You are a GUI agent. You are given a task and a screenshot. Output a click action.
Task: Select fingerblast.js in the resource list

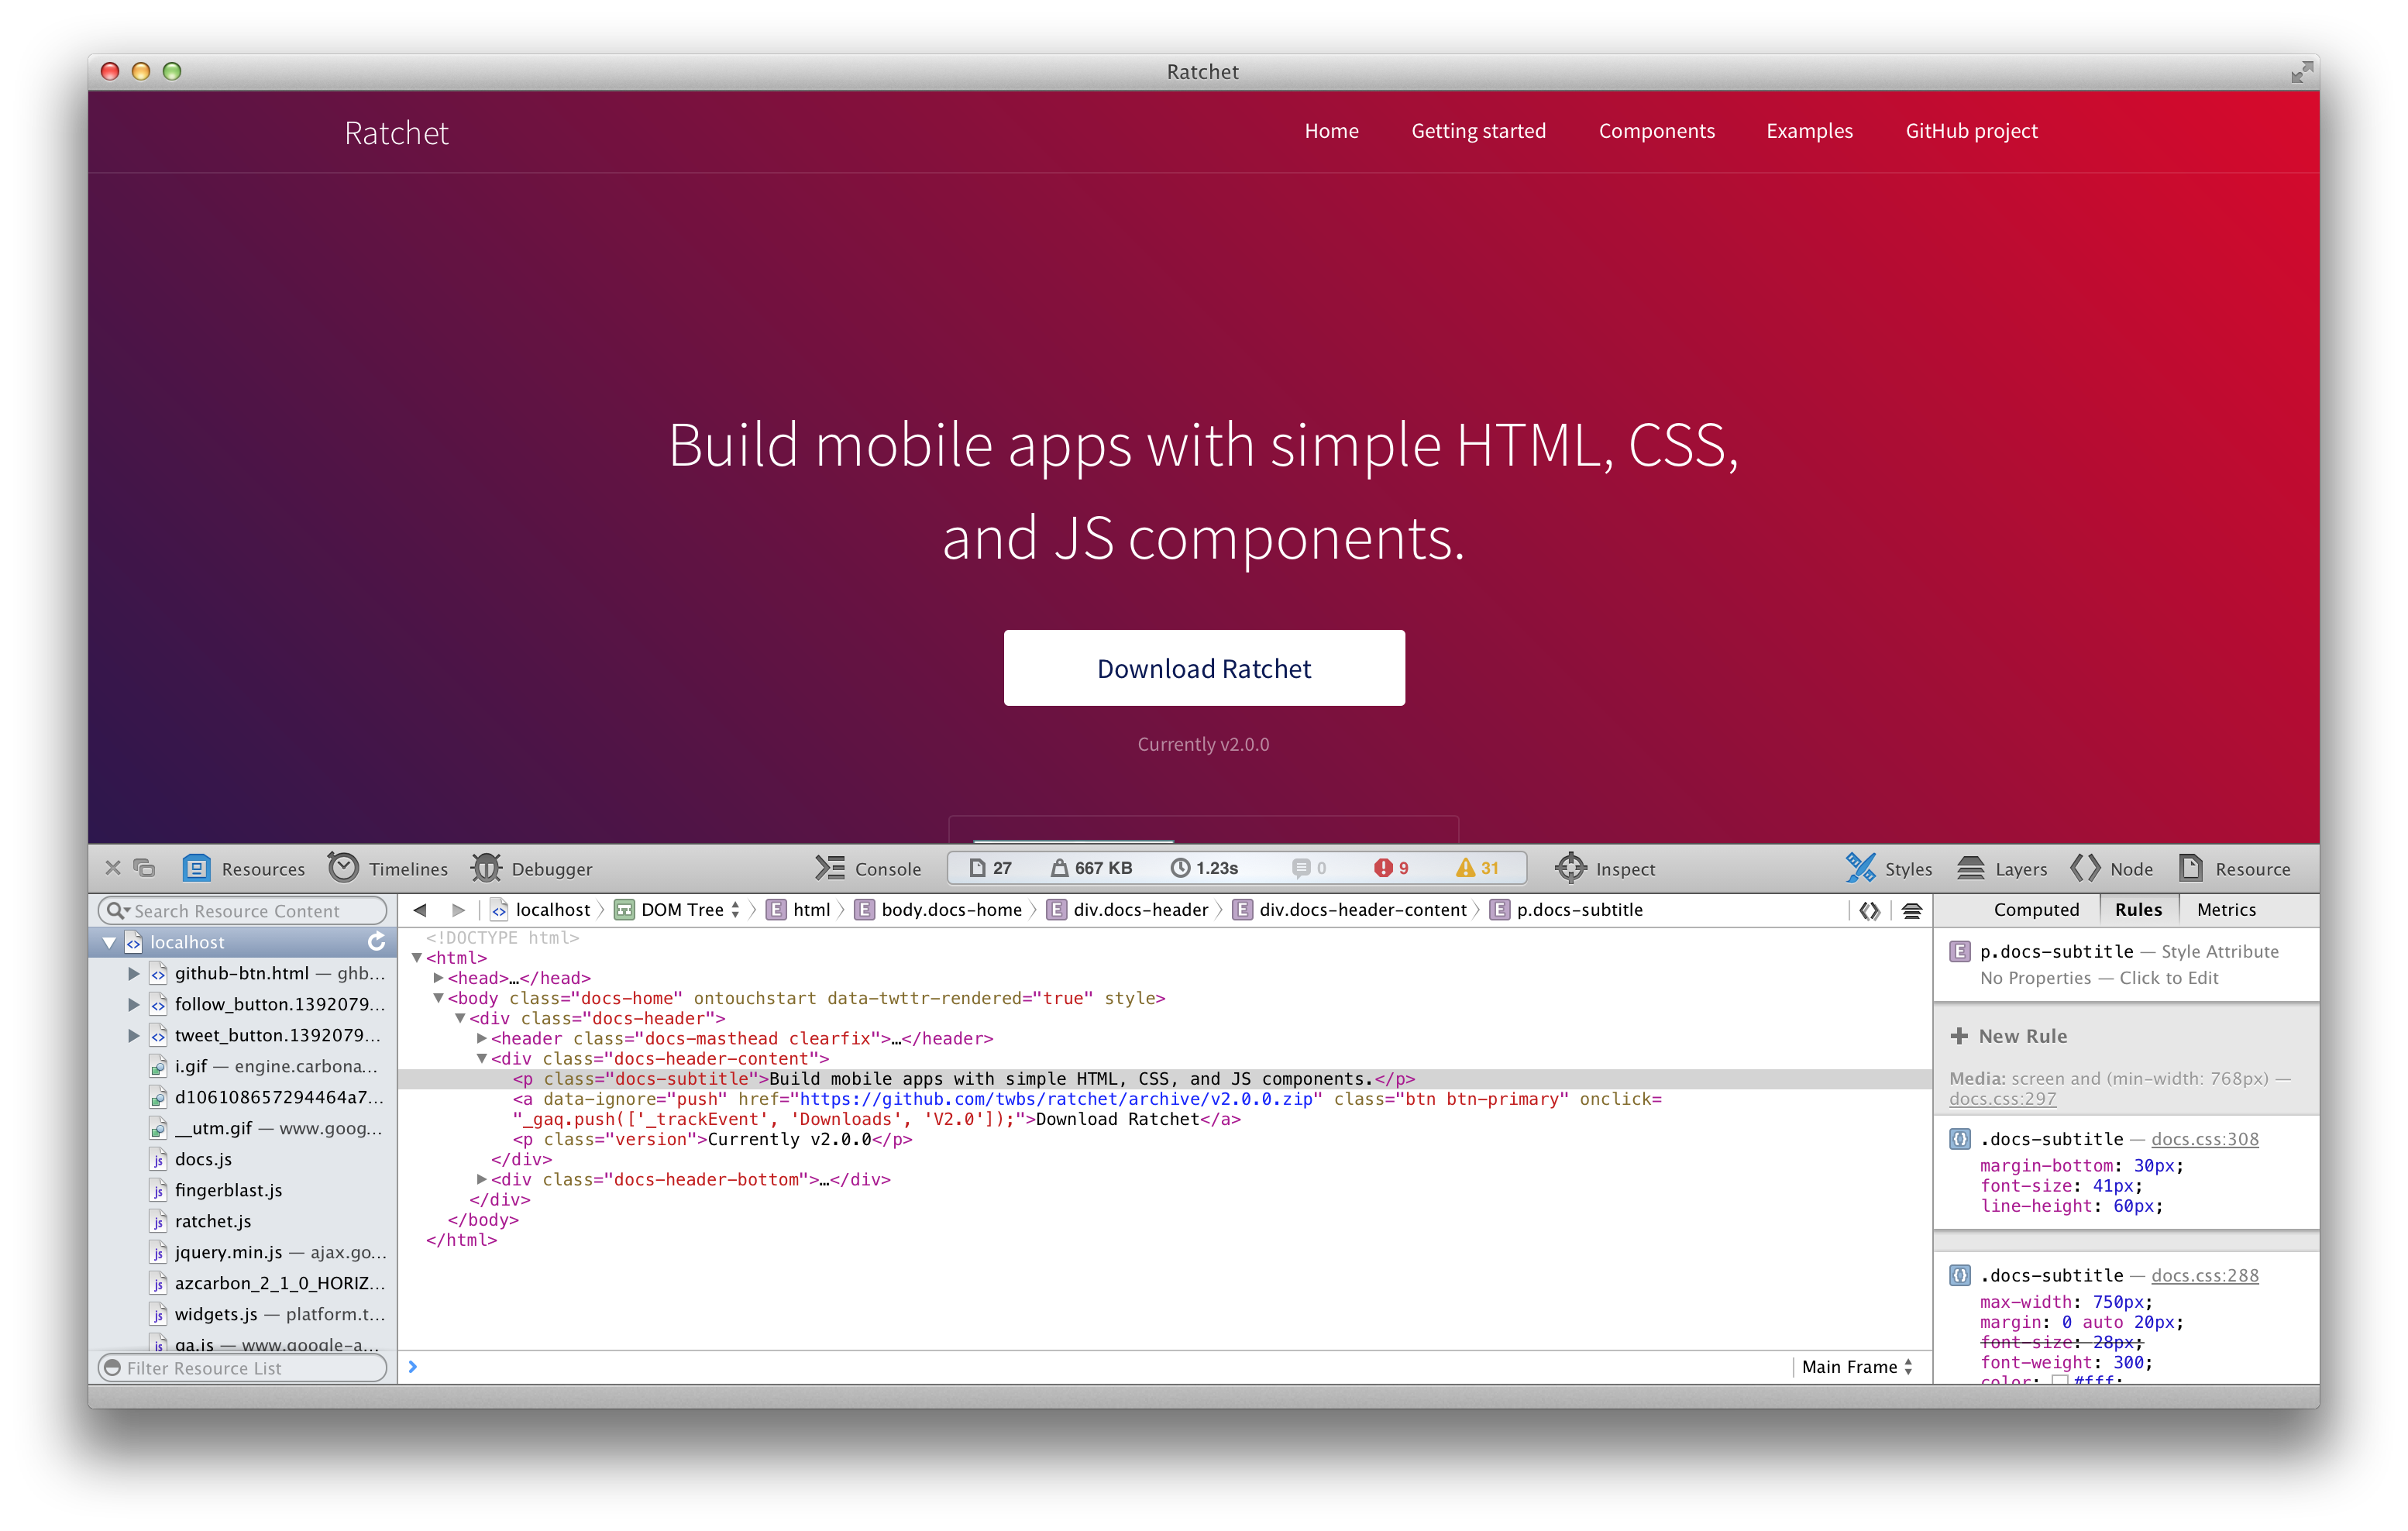(228, 1190)
